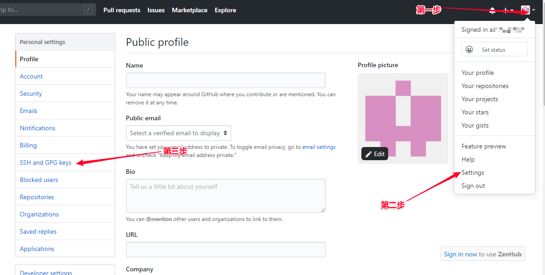Open the Pull requests header link
Screen dimensions: 545x275
click(x=122, y=10)
